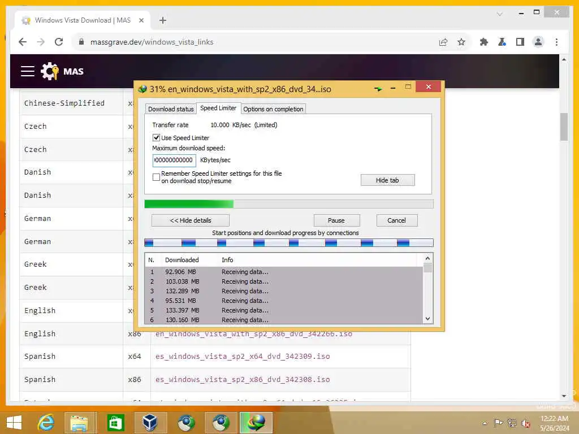Click the browser address bar URL
This screenshot has height=434, width=579.
coord(152,42)
